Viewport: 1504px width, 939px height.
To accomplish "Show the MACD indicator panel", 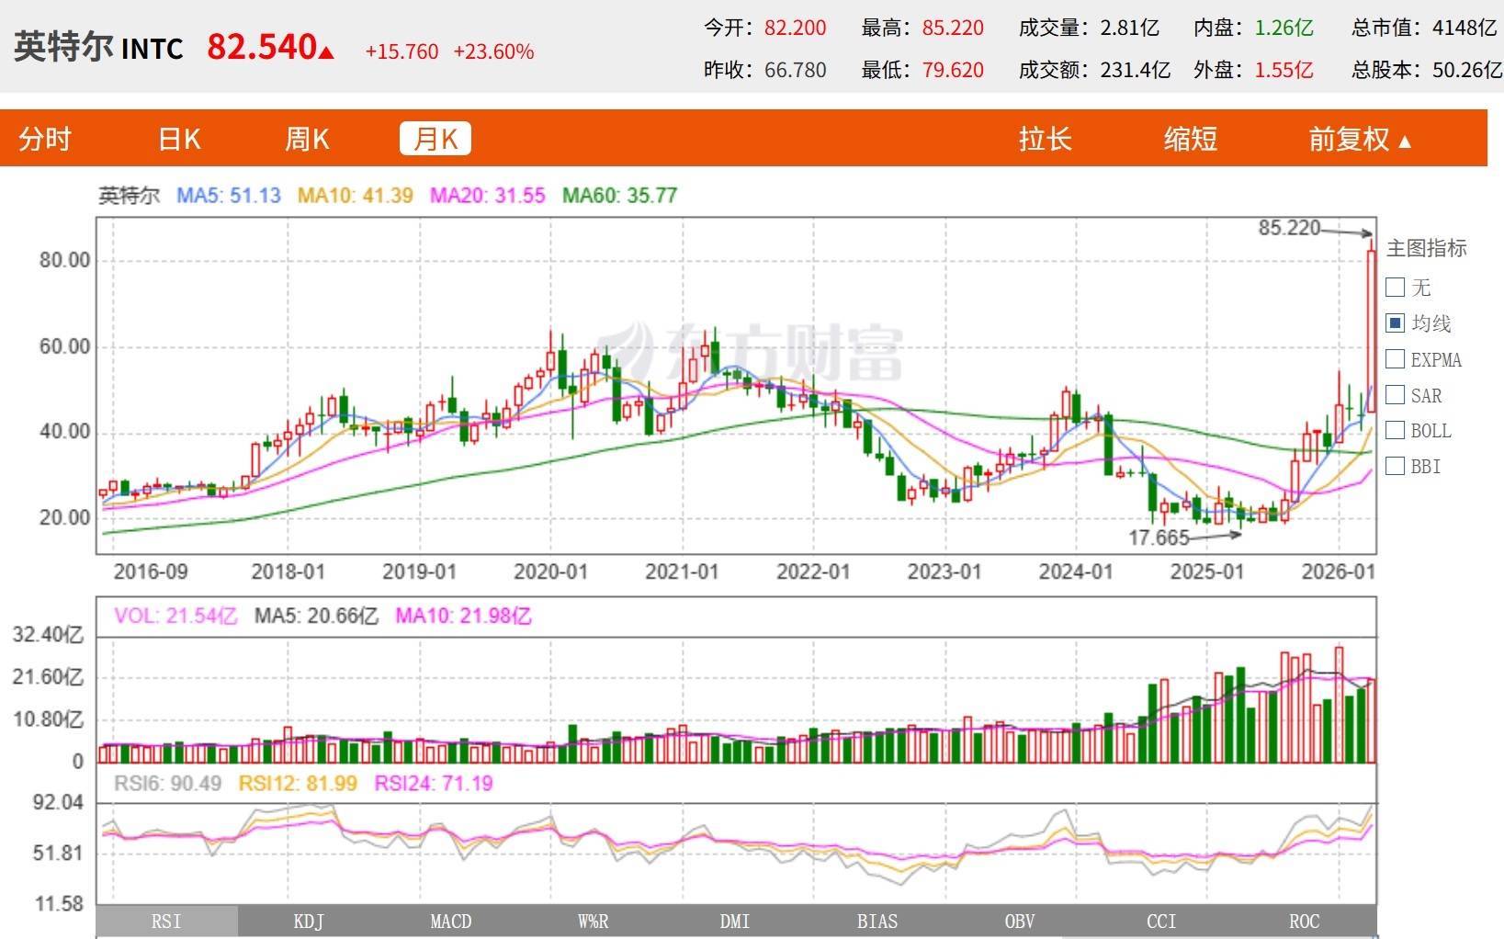I will [450, 922].
